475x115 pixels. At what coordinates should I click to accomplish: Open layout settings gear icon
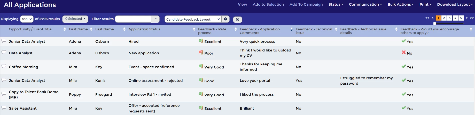click(225, 19)
